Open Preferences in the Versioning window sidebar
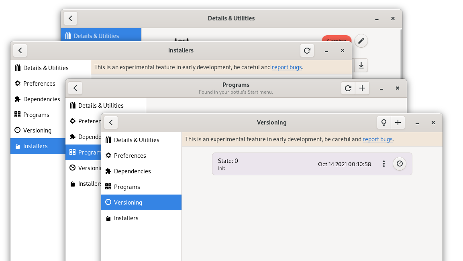This screenshot has width=463, height=261. [130, 156]
